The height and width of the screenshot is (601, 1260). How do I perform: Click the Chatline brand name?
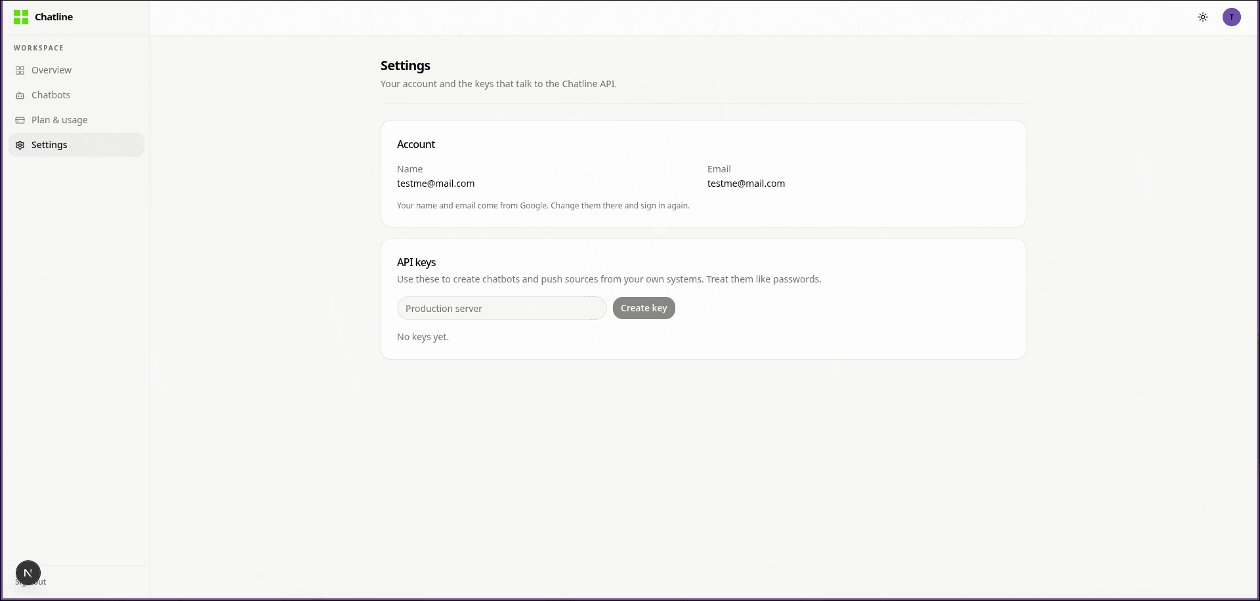coord(54,17)
